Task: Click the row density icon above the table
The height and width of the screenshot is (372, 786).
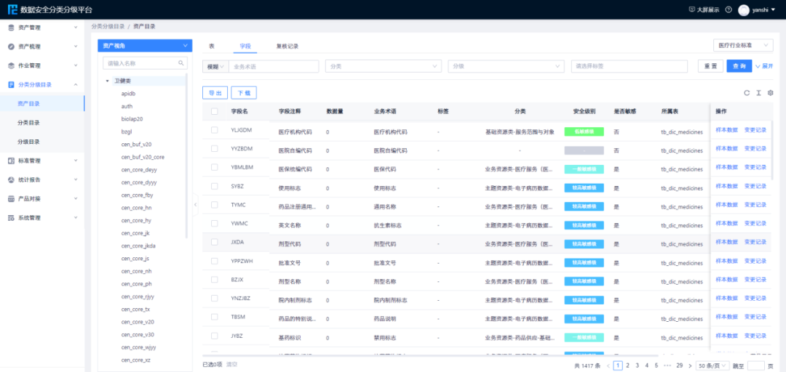Action: pyautogui.click(x=758, y=93)
